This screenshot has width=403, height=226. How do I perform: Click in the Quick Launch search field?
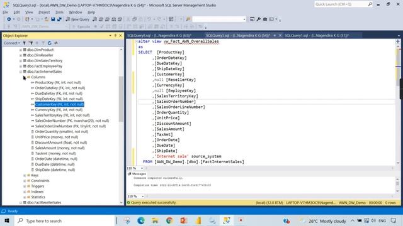pos(341,4)
